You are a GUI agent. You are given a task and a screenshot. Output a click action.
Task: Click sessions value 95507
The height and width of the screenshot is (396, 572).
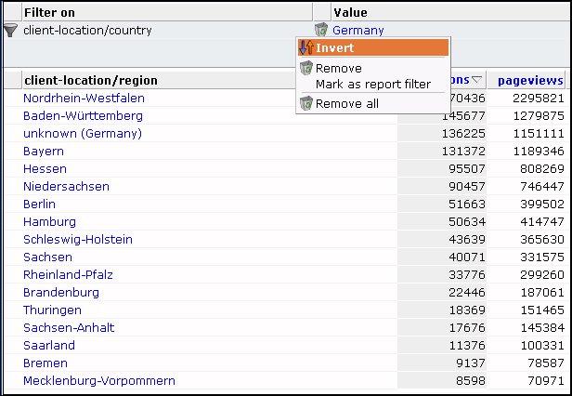click(467, 169)
